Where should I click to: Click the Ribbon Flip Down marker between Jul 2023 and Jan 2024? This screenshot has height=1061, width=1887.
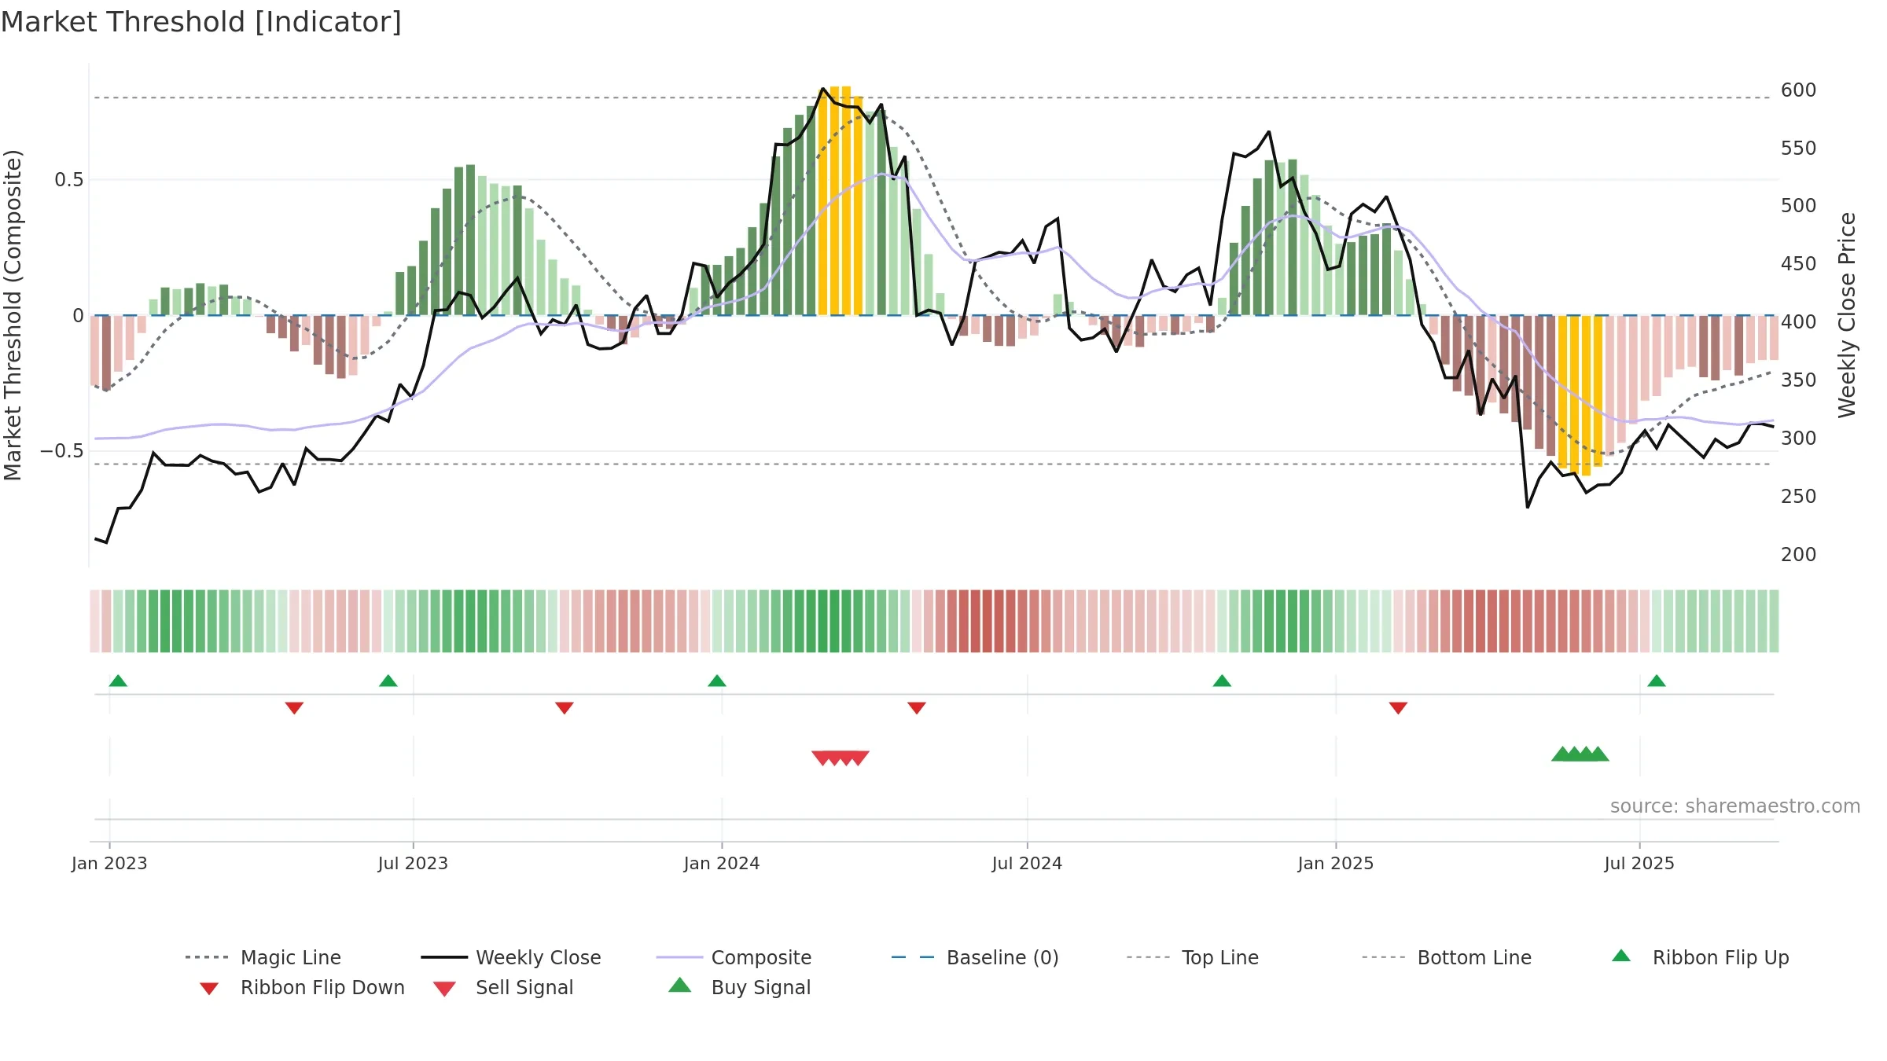coord(565,708)
